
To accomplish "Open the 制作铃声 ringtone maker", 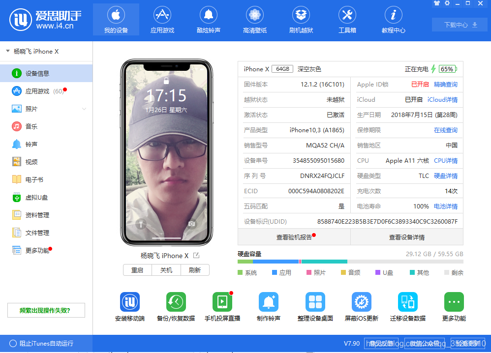I will 269,302.
